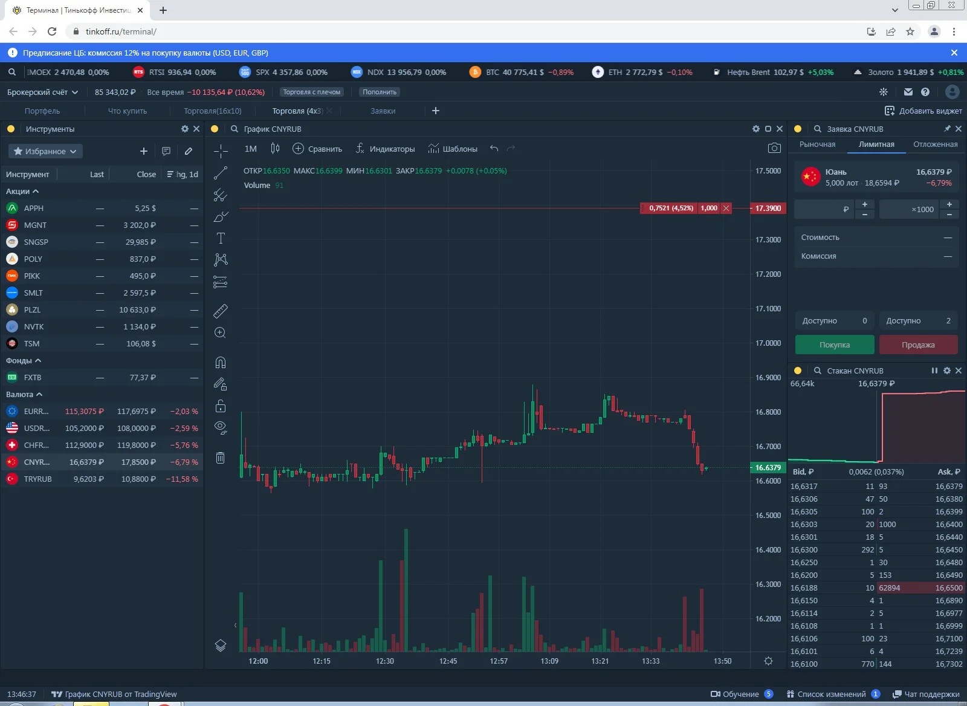Open settings of Стакан CNYRUB widget
This screenshot has width=967, height=706.
[947, 371]
